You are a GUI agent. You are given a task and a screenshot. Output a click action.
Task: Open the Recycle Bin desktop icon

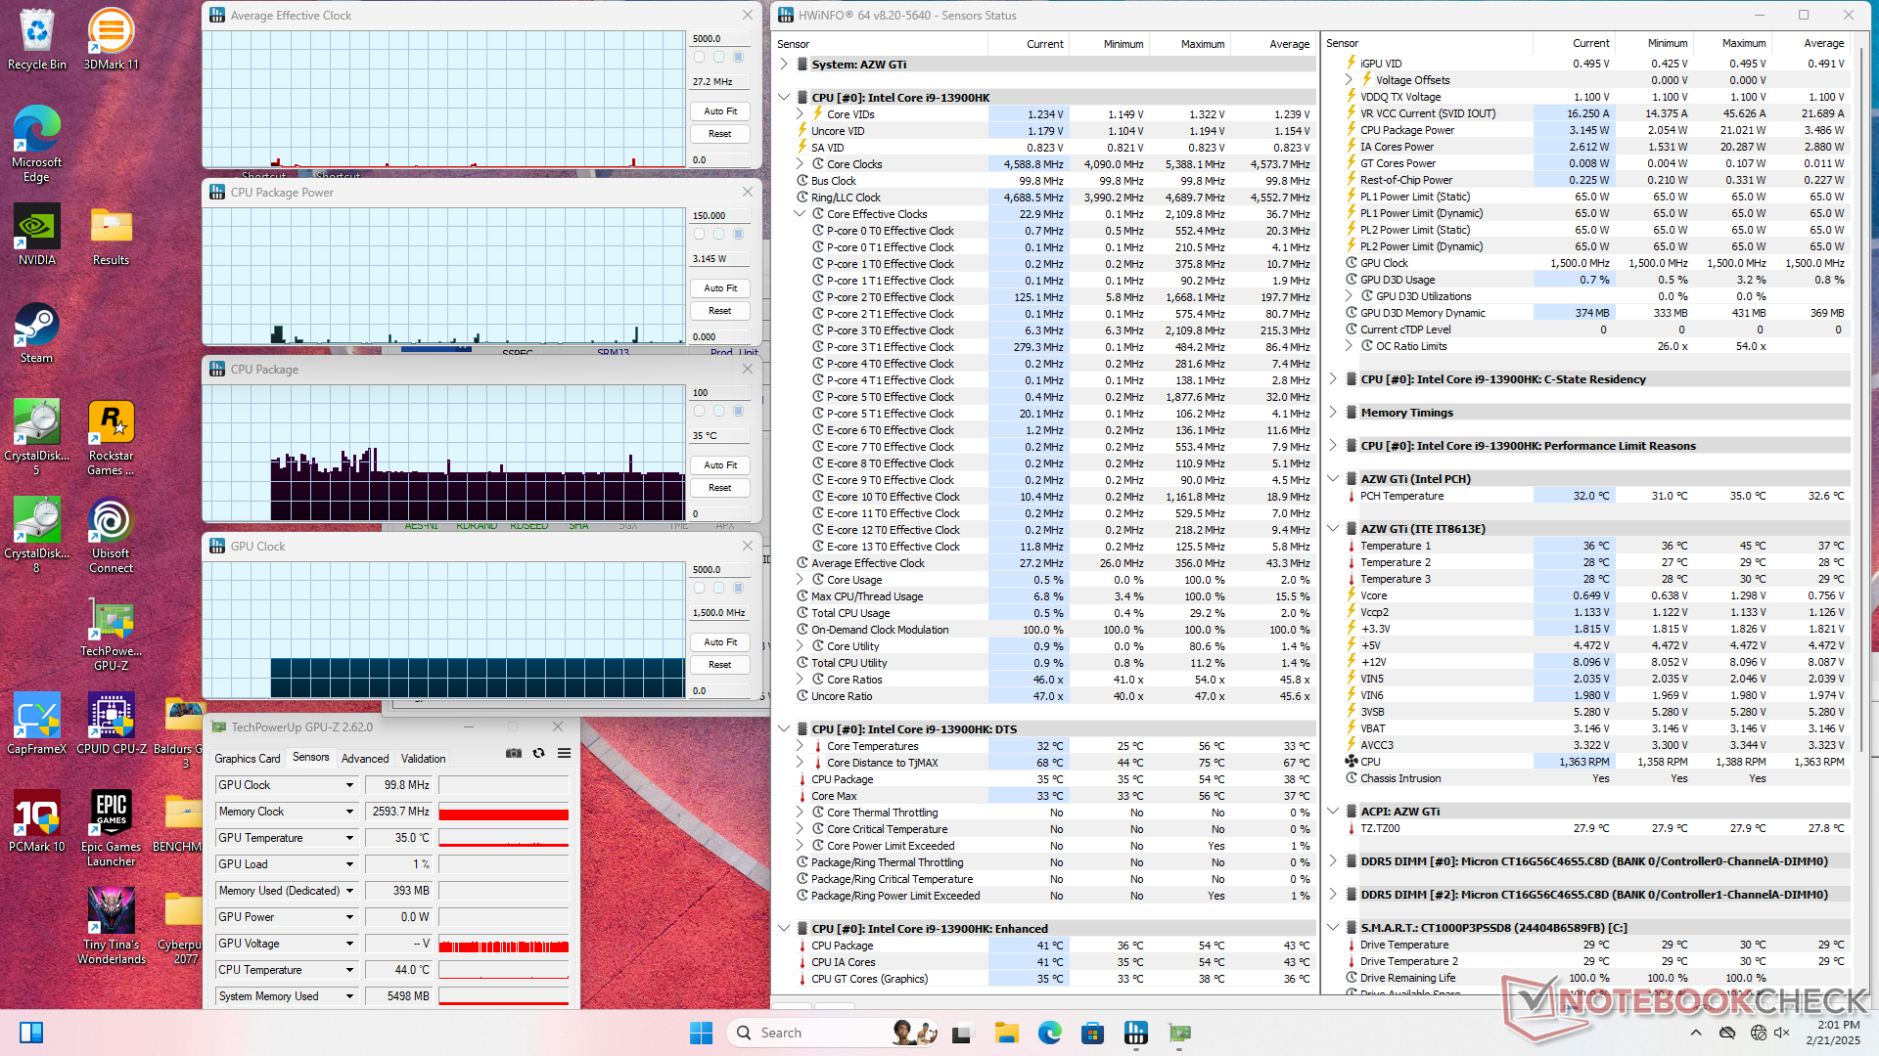click(x=37, y=39)
